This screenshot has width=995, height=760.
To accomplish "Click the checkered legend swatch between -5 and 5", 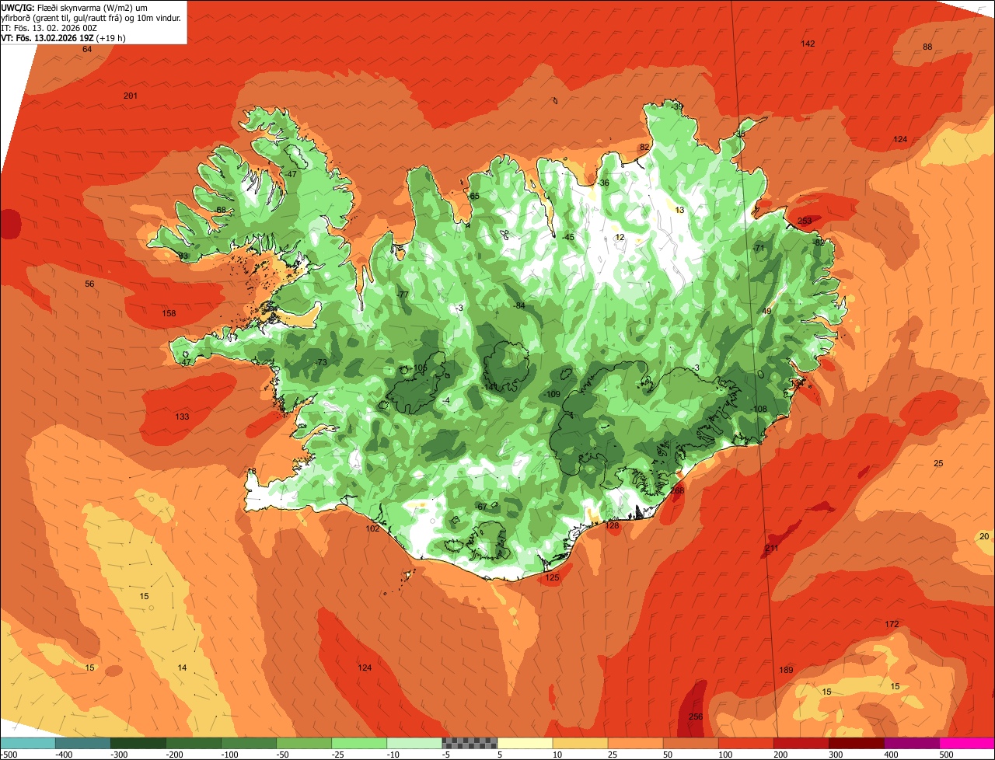I will pyautogui.click(x=470, y=743).
